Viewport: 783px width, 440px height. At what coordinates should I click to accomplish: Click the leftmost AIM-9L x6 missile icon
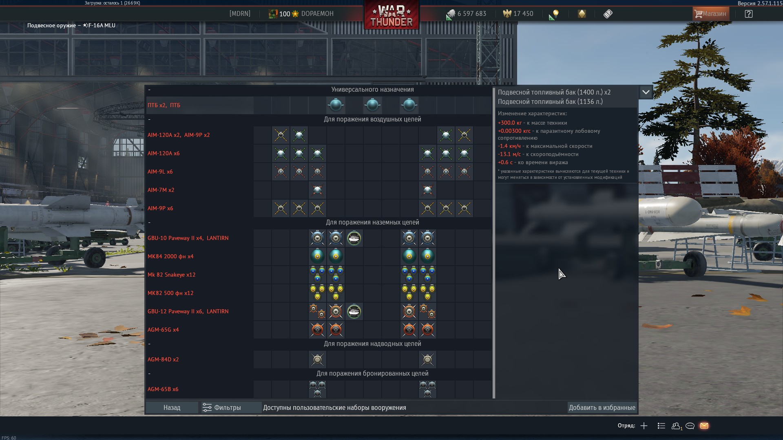pyautogui.click(x=281, y=172)
